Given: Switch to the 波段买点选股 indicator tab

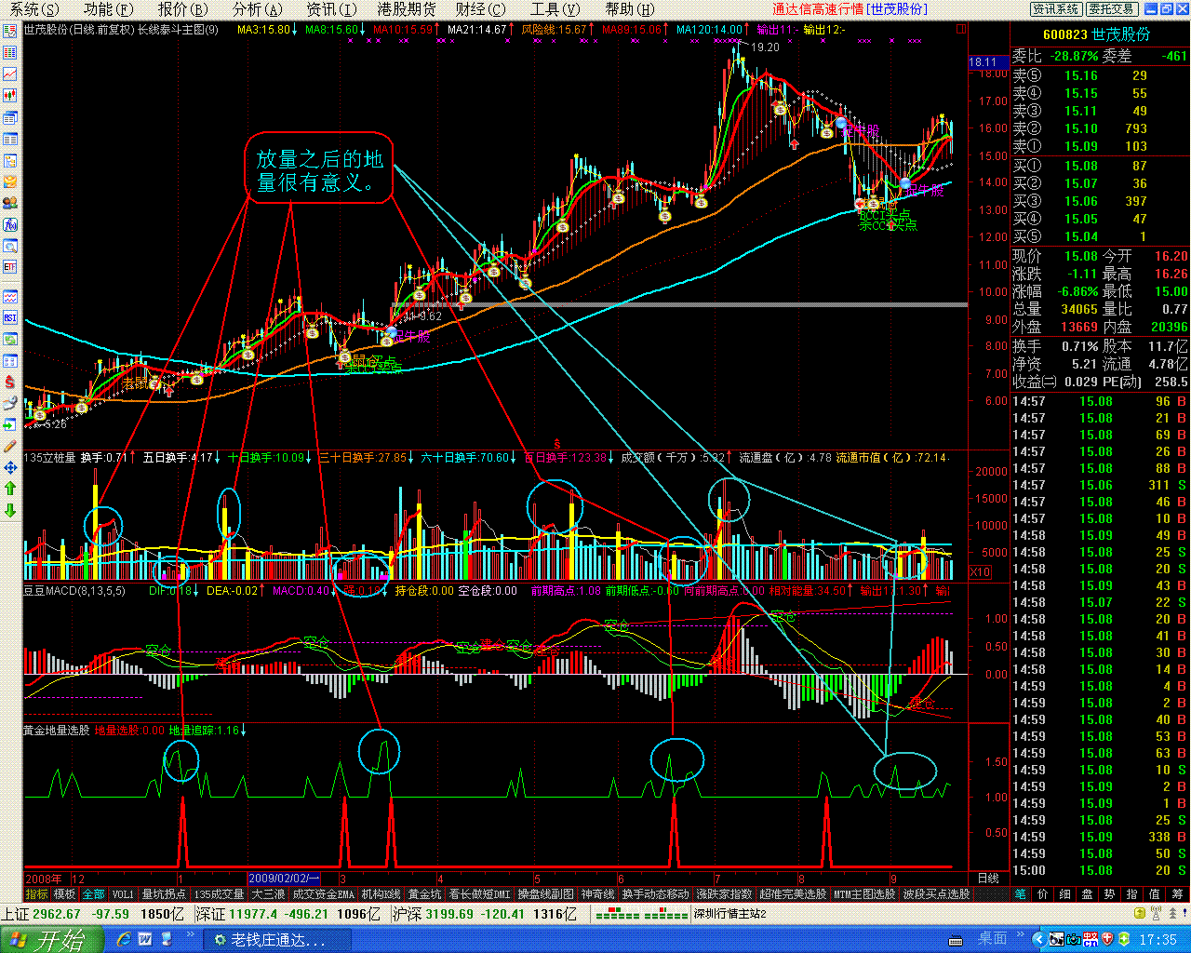Looking at the screenshot, I should [936, 894].
